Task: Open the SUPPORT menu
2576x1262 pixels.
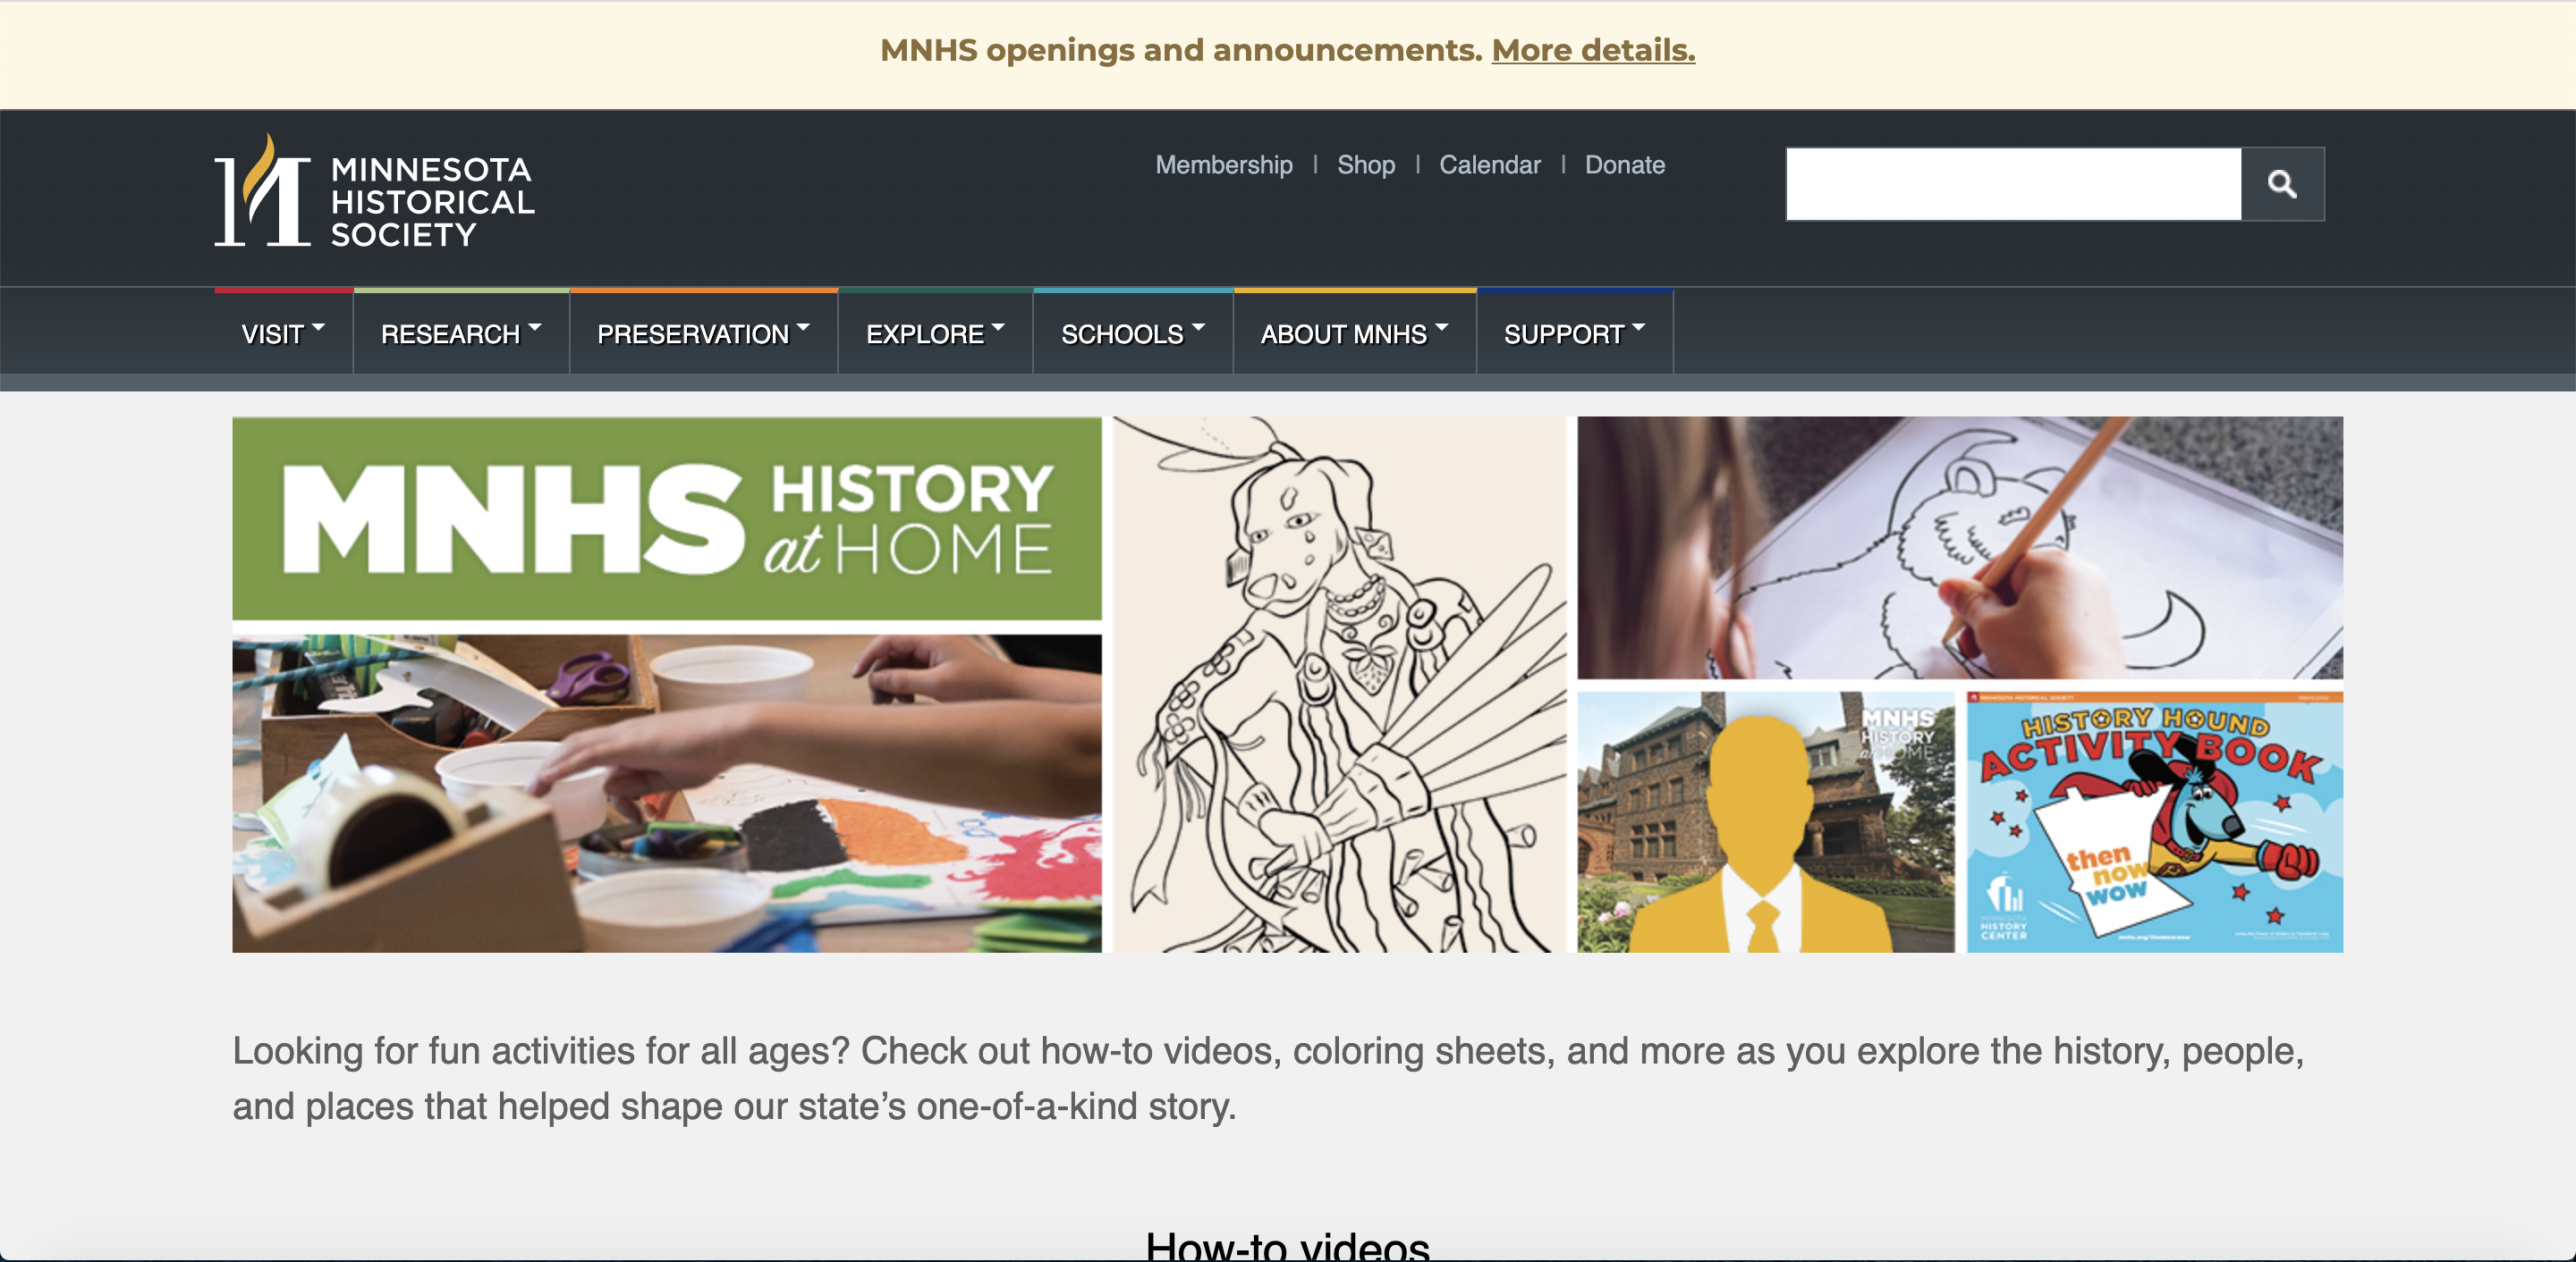Action: 1574,333
